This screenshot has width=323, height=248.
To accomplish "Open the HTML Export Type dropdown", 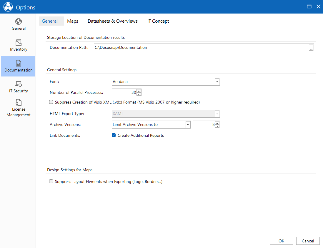I will [x=217, y=114].
